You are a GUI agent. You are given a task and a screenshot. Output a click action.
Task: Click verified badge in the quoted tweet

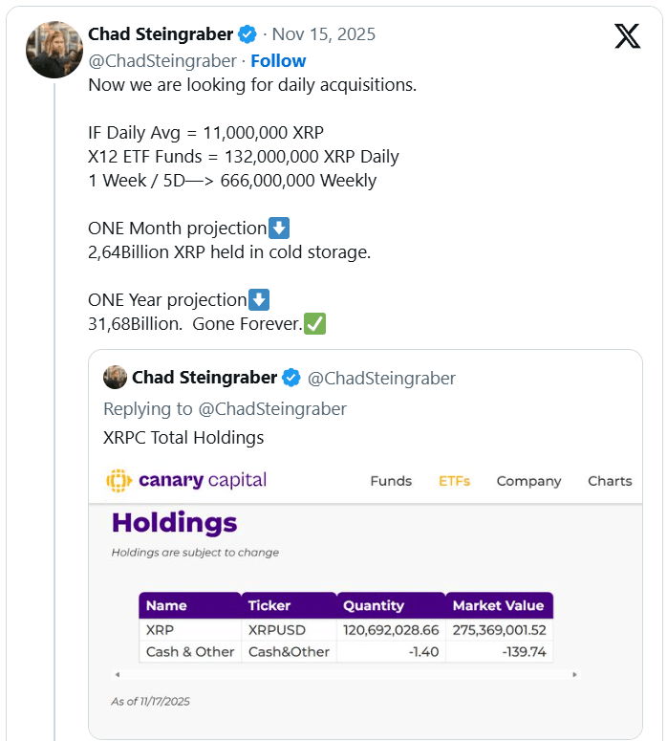290,377
